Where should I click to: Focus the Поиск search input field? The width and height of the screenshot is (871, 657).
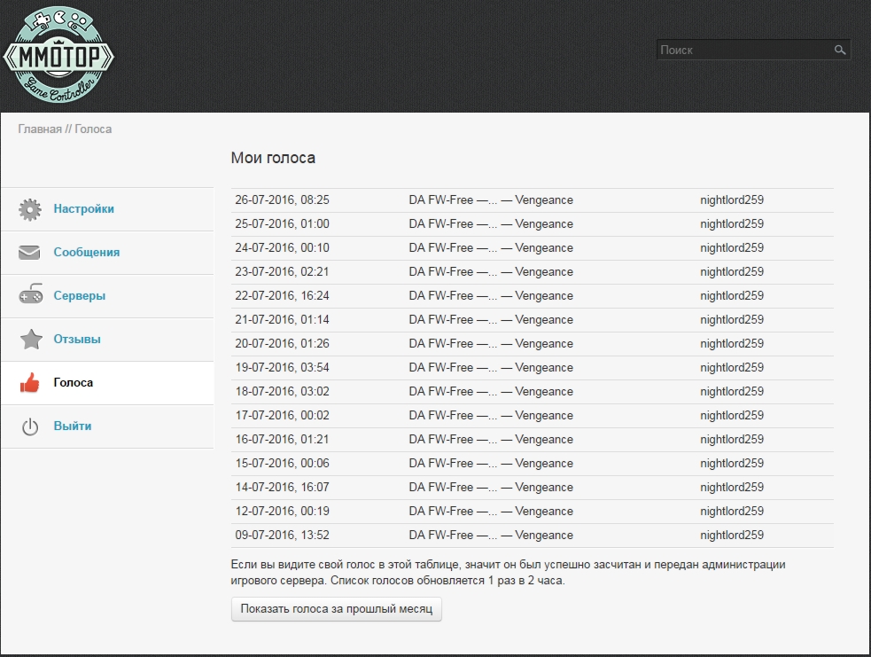tap(744, 51)
